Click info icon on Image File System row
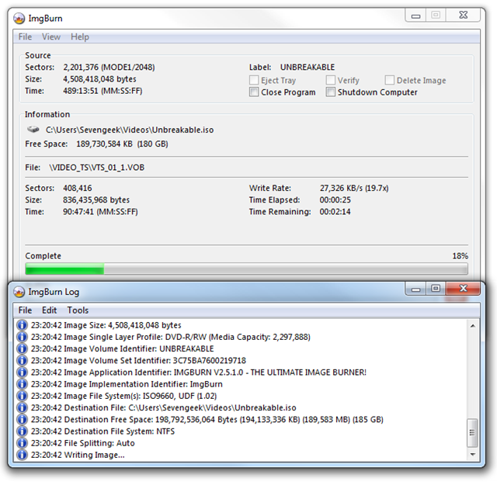This screenshot has height=485, width=497. click(x=22, y=396)
